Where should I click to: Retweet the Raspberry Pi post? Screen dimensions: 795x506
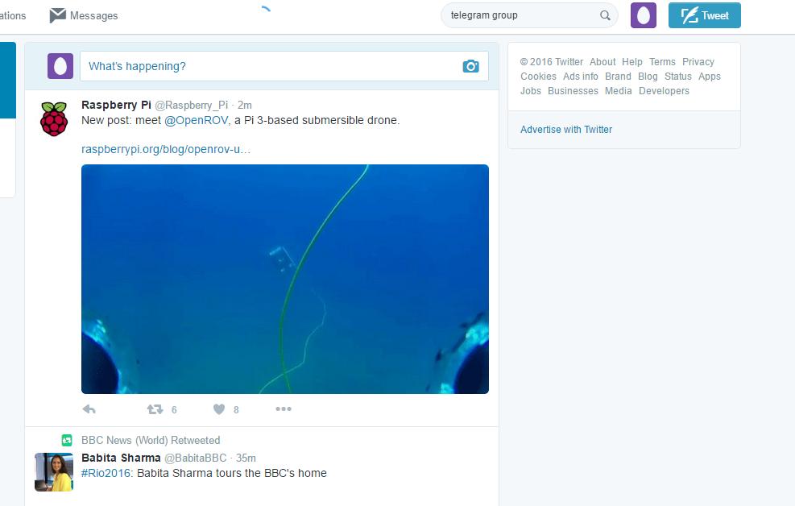pyautogui.click(x=155, y=409)
